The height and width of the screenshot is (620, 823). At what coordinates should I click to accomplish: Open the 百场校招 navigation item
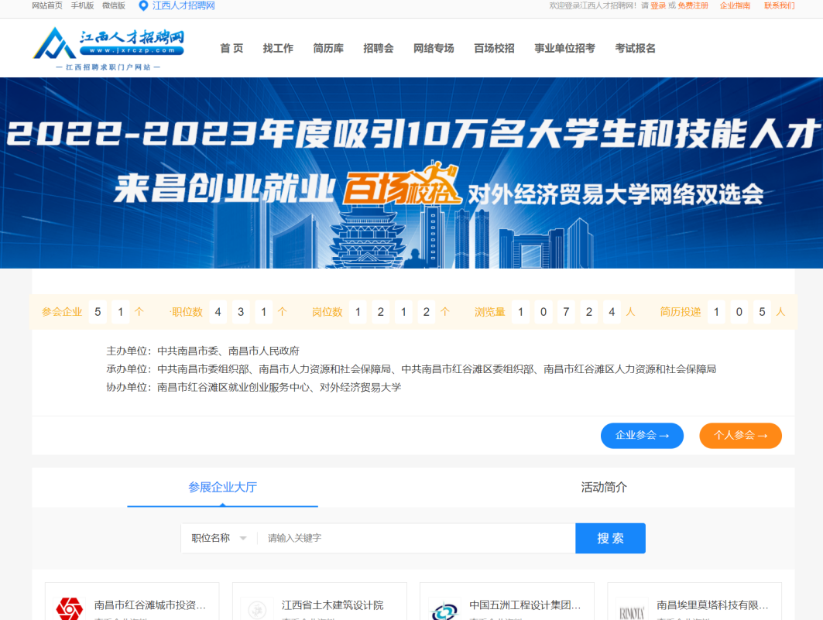(494, 48)
